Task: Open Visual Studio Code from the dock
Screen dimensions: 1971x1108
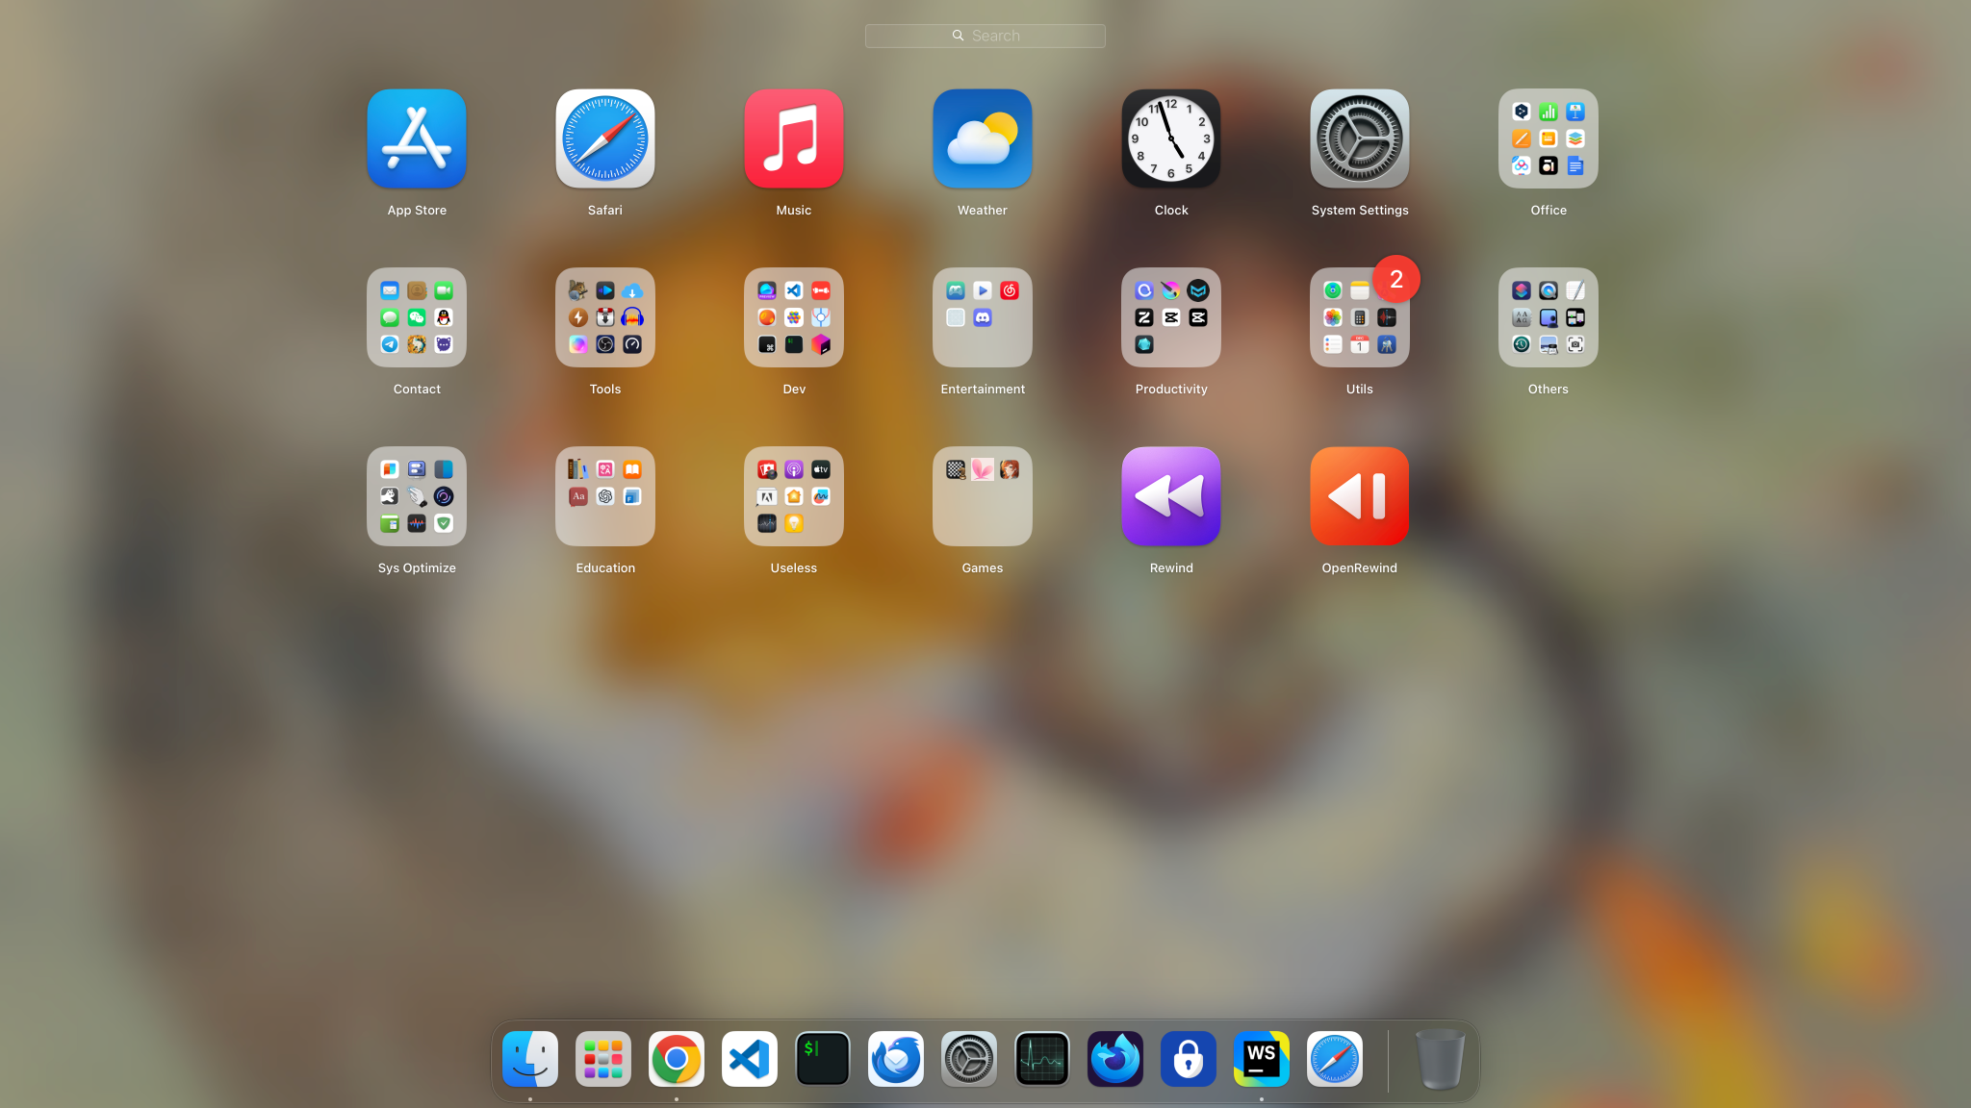Action: tap(749, 1058)
